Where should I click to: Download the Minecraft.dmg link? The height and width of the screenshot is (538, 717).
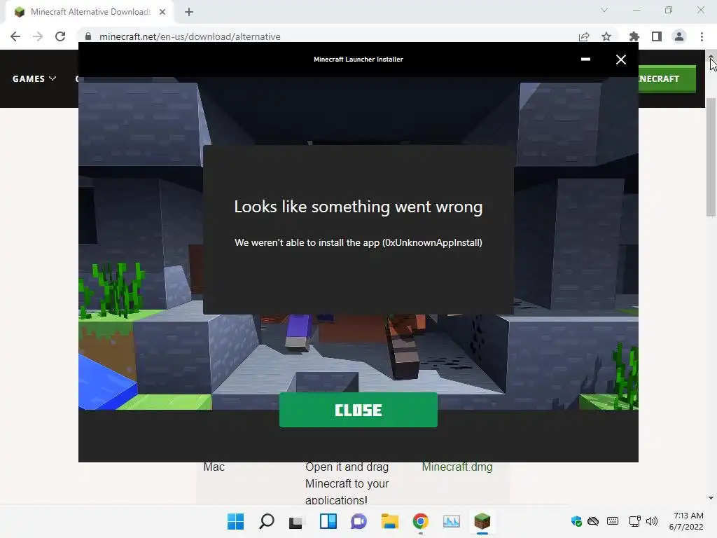pos(457,467)
